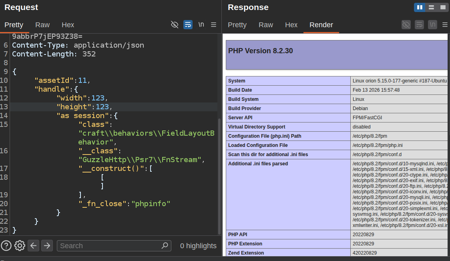Image resolution: width=450 pixels, height=261 pixels.
Task: Open search settings gear icon
Action: point(20,246)
